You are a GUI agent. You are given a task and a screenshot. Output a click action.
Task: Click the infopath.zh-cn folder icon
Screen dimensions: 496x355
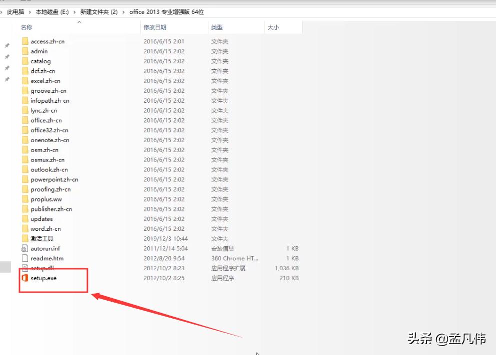25,100
